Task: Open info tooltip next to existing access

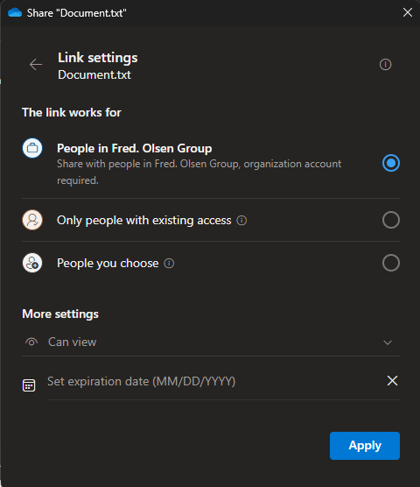Action: 241,221
